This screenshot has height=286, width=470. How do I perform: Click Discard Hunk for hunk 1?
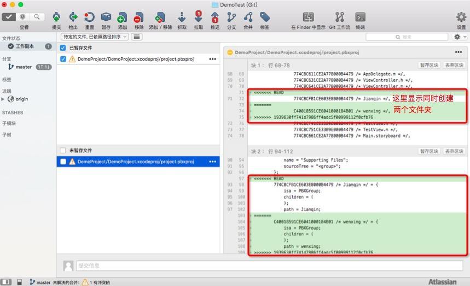coord(454,65)
